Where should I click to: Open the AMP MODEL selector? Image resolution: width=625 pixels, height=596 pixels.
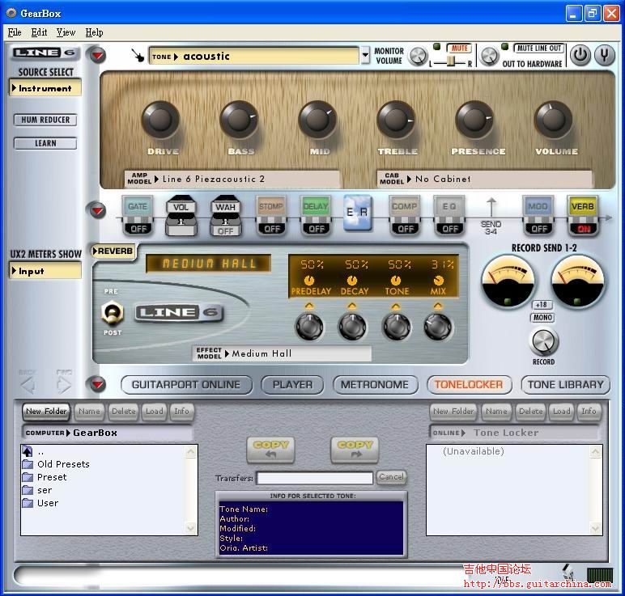tap(232, 180)
